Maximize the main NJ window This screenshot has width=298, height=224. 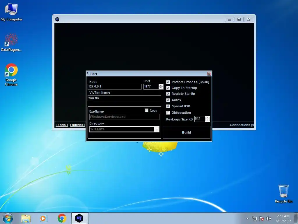coord(239,20)
